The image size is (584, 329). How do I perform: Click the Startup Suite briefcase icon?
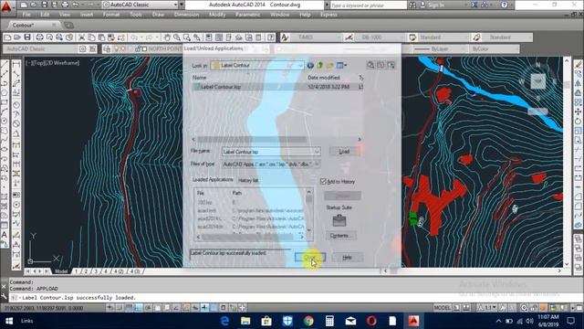click(x=339, y=220)
